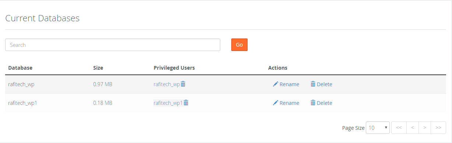
Task: Click pencil icon in rafitech_wp row
Action: click(275, 84)
